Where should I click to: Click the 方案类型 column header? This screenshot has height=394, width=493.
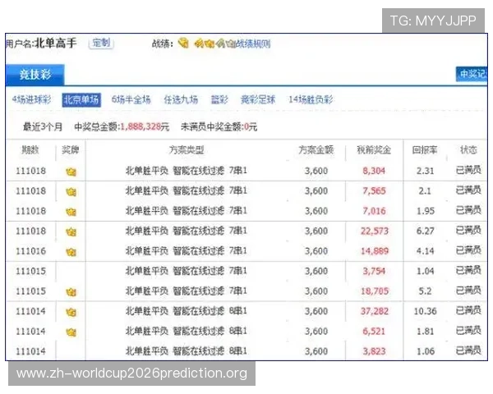coord(187,150)
